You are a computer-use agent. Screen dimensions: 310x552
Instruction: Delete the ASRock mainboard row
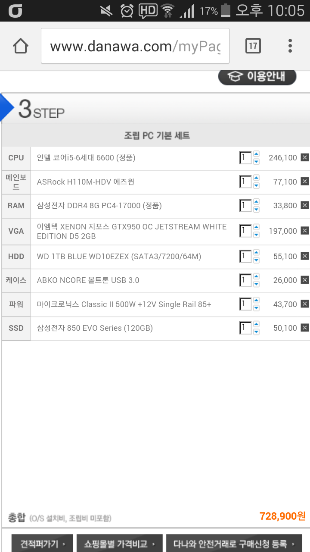pyautogui.click(x=305, y=182)
